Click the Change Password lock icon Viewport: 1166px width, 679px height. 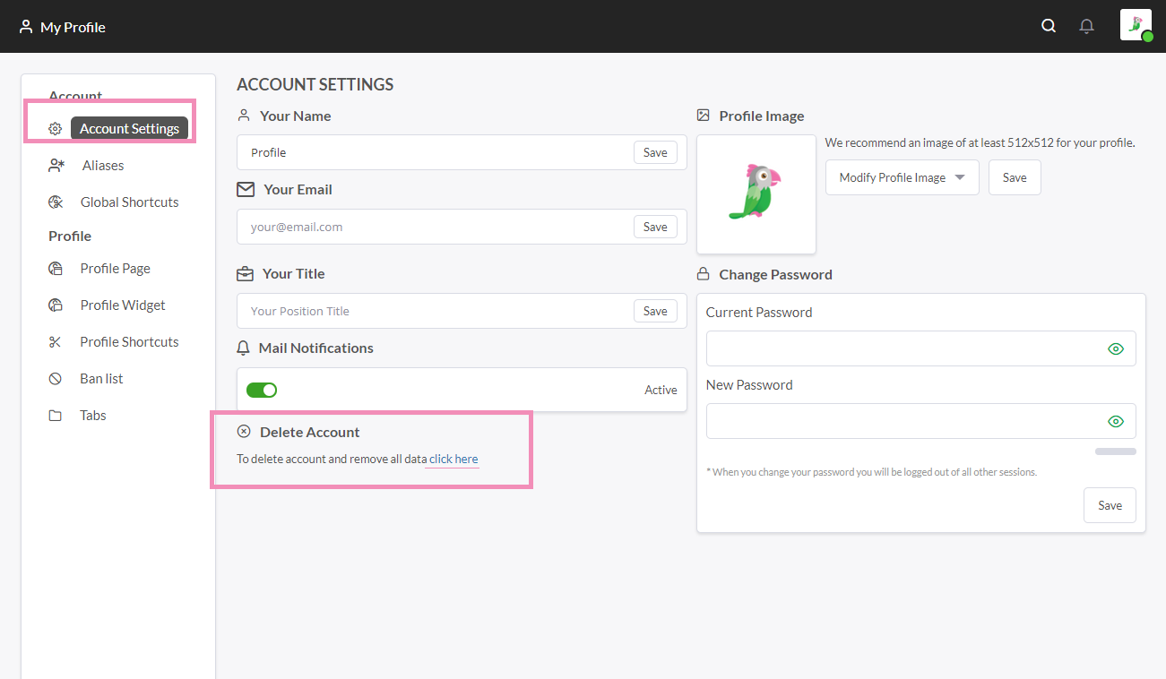pyautogui.click(x=704, y=274)
